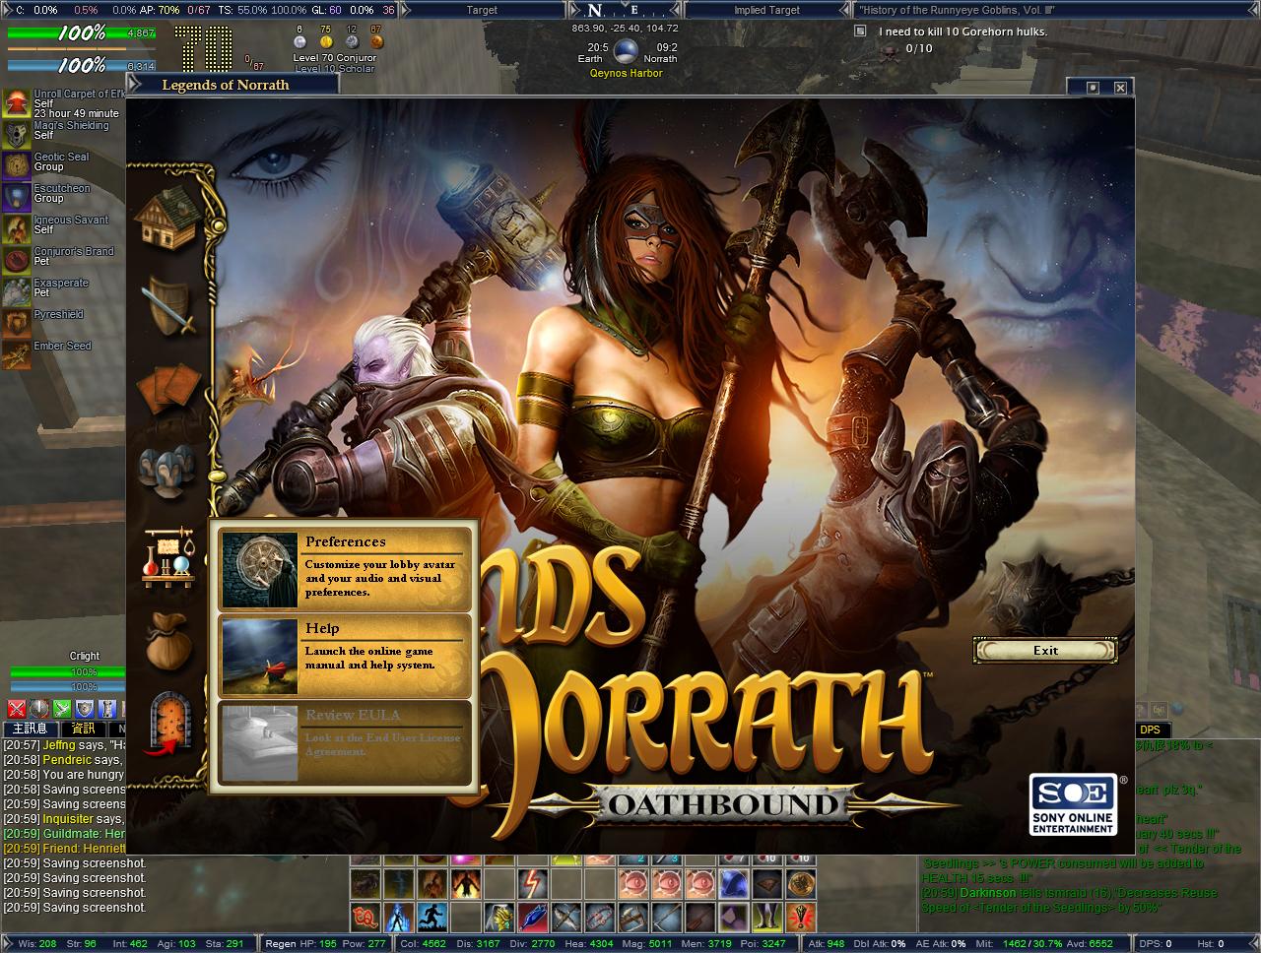Switch to the 資訊 chat tab
This screenshot has width=1261, height=953.
(x=85, y=729)
